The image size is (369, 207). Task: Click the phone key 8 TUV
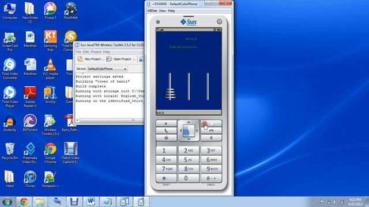coord(189,169)
